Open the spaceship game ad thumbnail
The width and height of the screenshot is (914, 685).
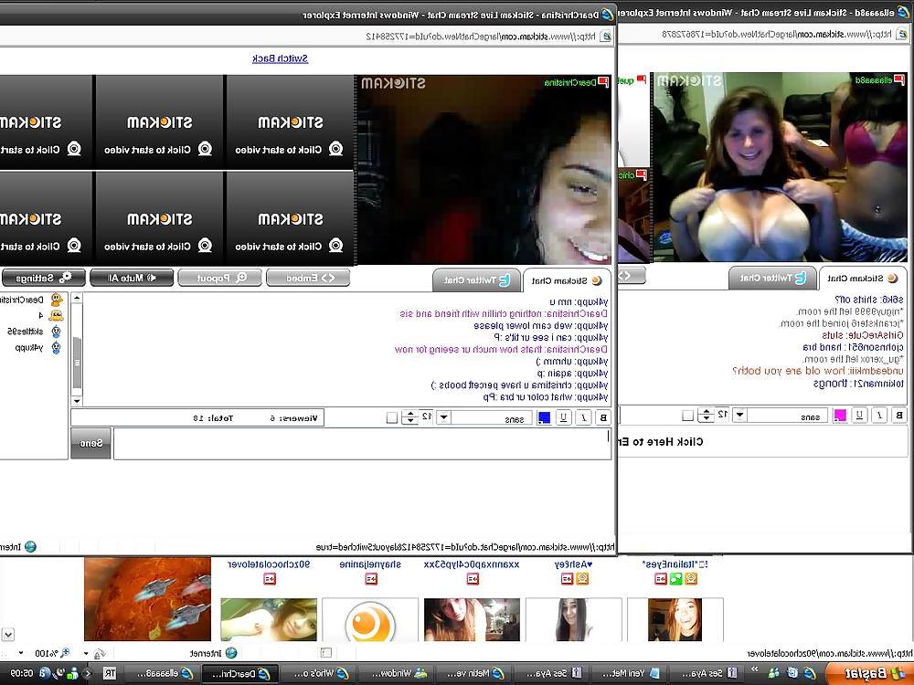point(147,599)
